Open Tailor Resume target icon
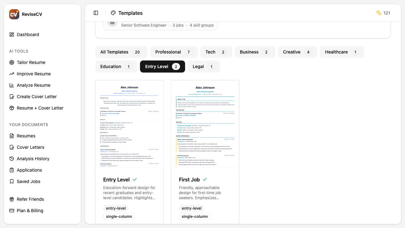Screen dimensions: 405x228 12,62
